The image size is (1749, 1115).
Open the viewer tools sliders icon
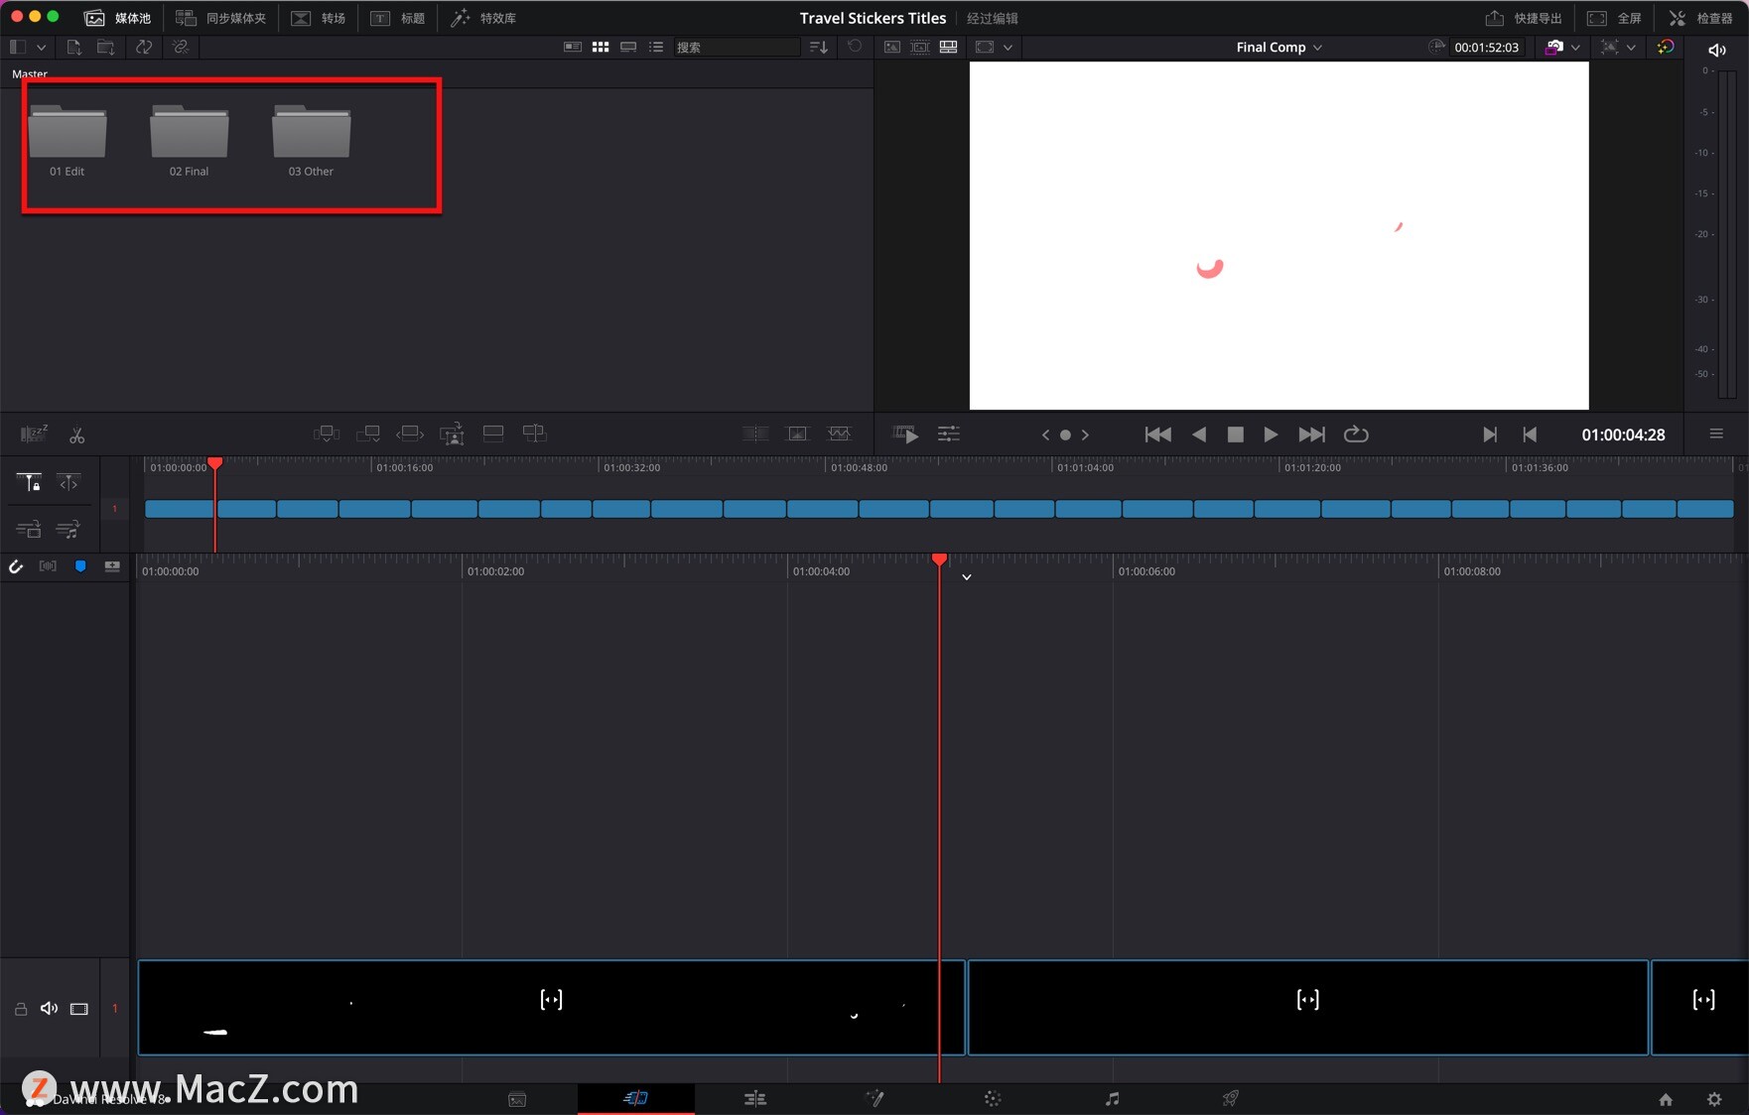(949, 434)
